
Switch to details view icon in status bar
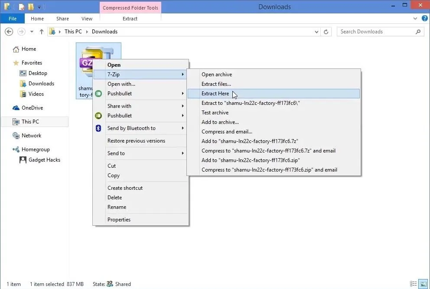point(413,284)
